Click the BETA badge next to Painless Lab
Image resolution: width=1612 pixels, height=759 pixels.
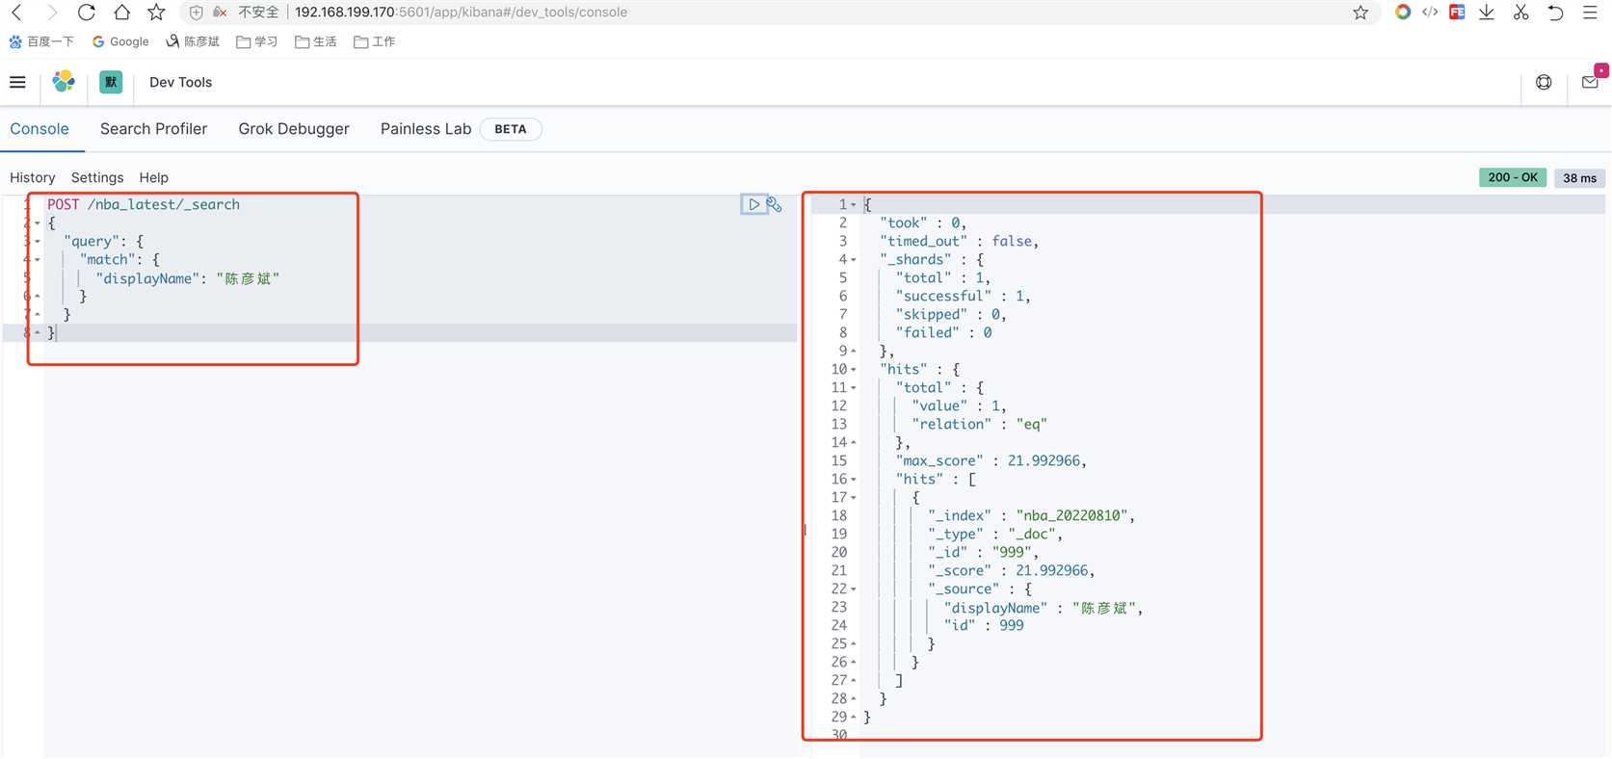tap(511, 129)
